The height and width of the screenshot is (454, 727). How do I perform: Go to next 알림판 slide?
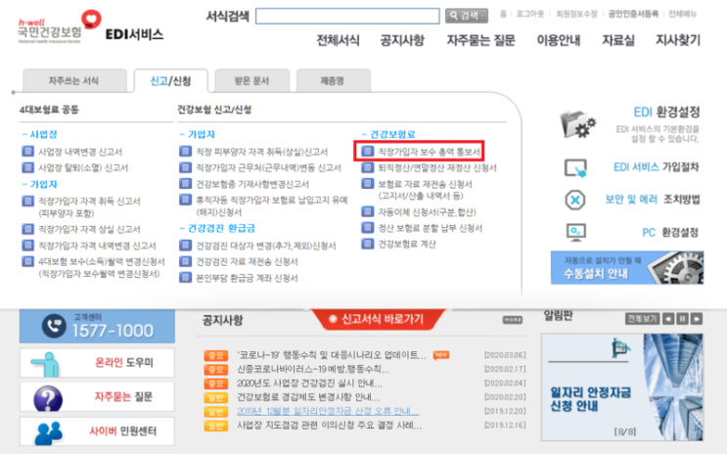click(x=697, y=319)
